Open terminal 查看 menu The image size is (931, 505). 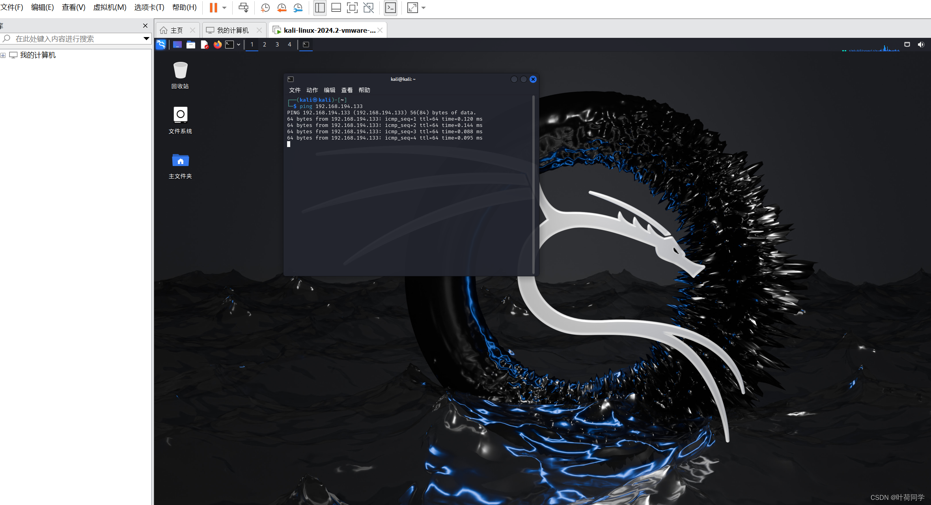[x=347, y=90]
